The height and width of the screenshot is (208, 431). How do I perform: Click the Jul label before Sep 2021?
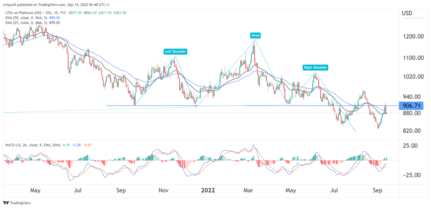click(78, 190)
